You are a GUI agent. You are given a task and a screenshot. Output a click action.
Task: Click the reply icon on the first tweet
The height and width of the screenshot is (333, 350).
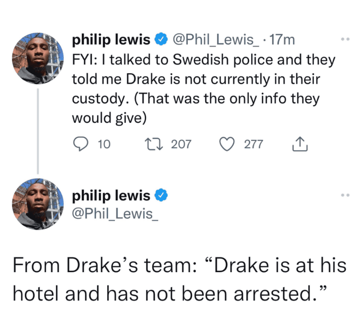[81, 144]
